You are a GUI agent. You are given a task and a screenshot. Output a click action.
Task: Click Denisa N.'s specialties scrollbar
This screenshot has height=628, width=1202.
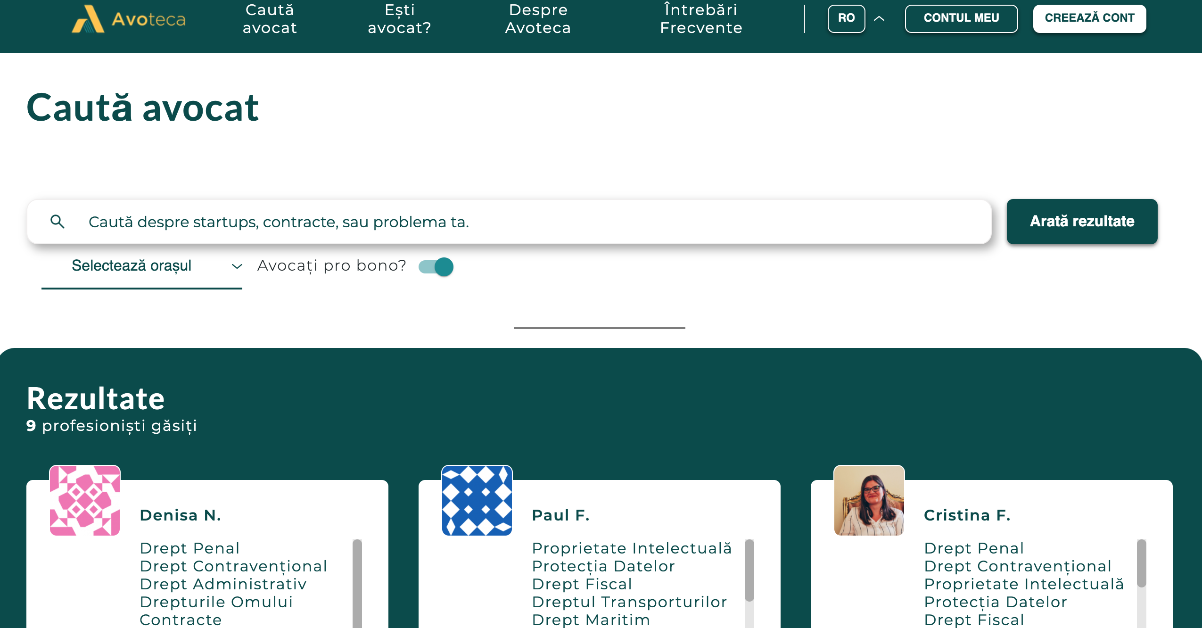[x=357, y=583]
